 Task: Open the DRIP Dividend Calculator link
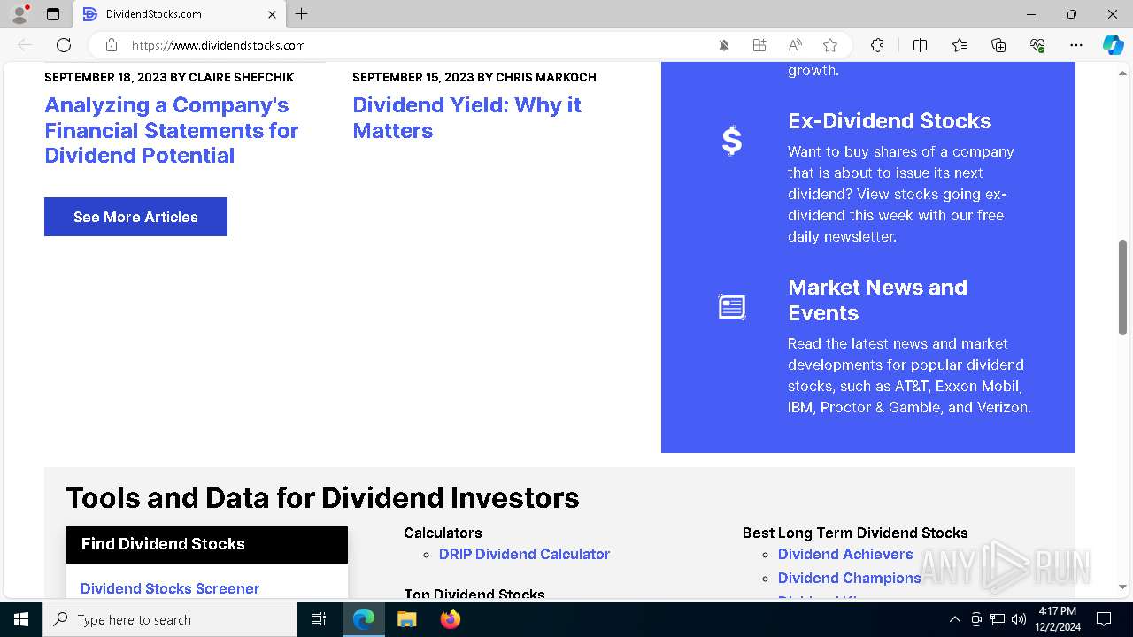pos(524,554)
